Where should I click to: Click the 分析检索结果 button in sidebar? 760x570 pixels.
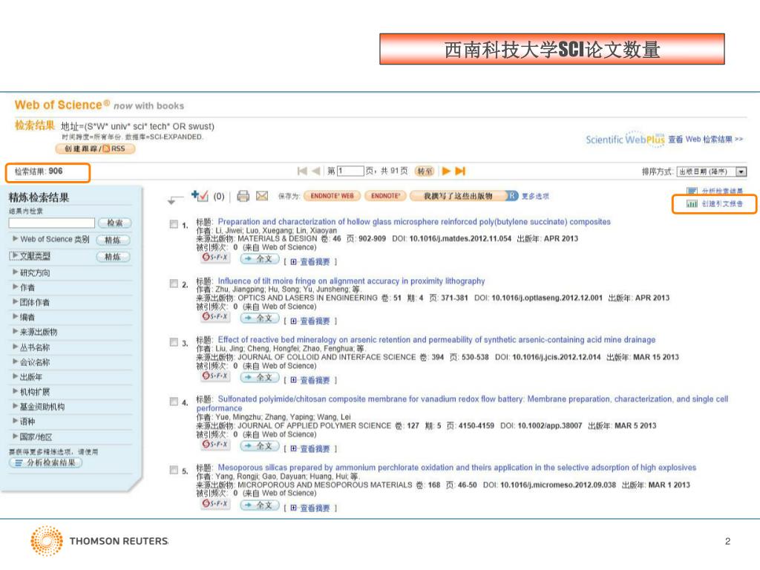45,463
